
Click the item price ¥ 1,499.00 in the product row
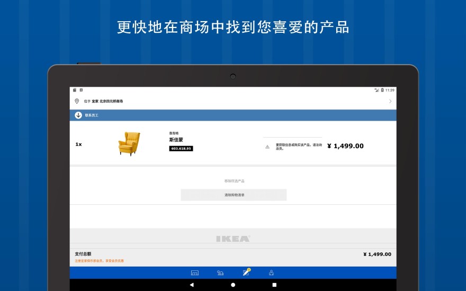[x=345, y=146]
